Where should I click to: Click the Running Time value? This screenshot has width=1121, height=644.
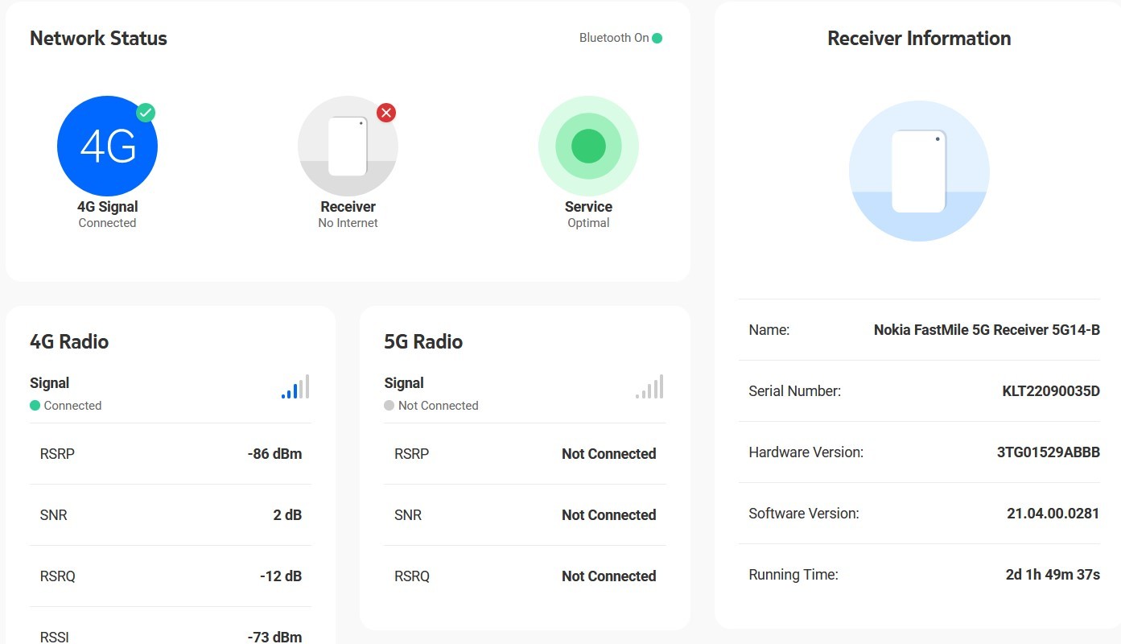point(1052,575)
